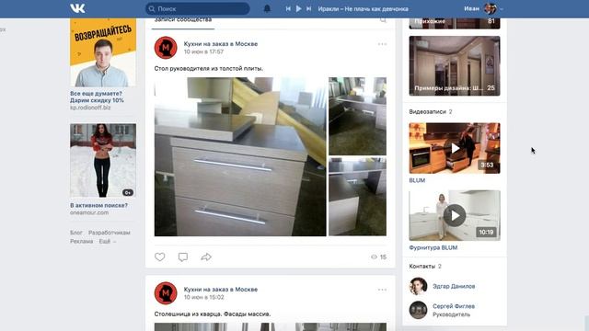Click the views eye icon showing 15
The width and height of the screenshot is (589, 331).
coord(374,257)
